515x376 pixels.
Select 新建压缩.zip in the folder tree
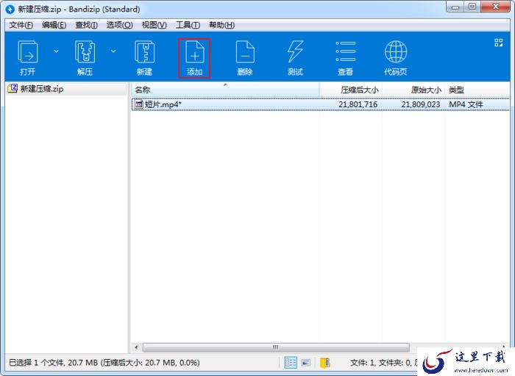[66, 89]
